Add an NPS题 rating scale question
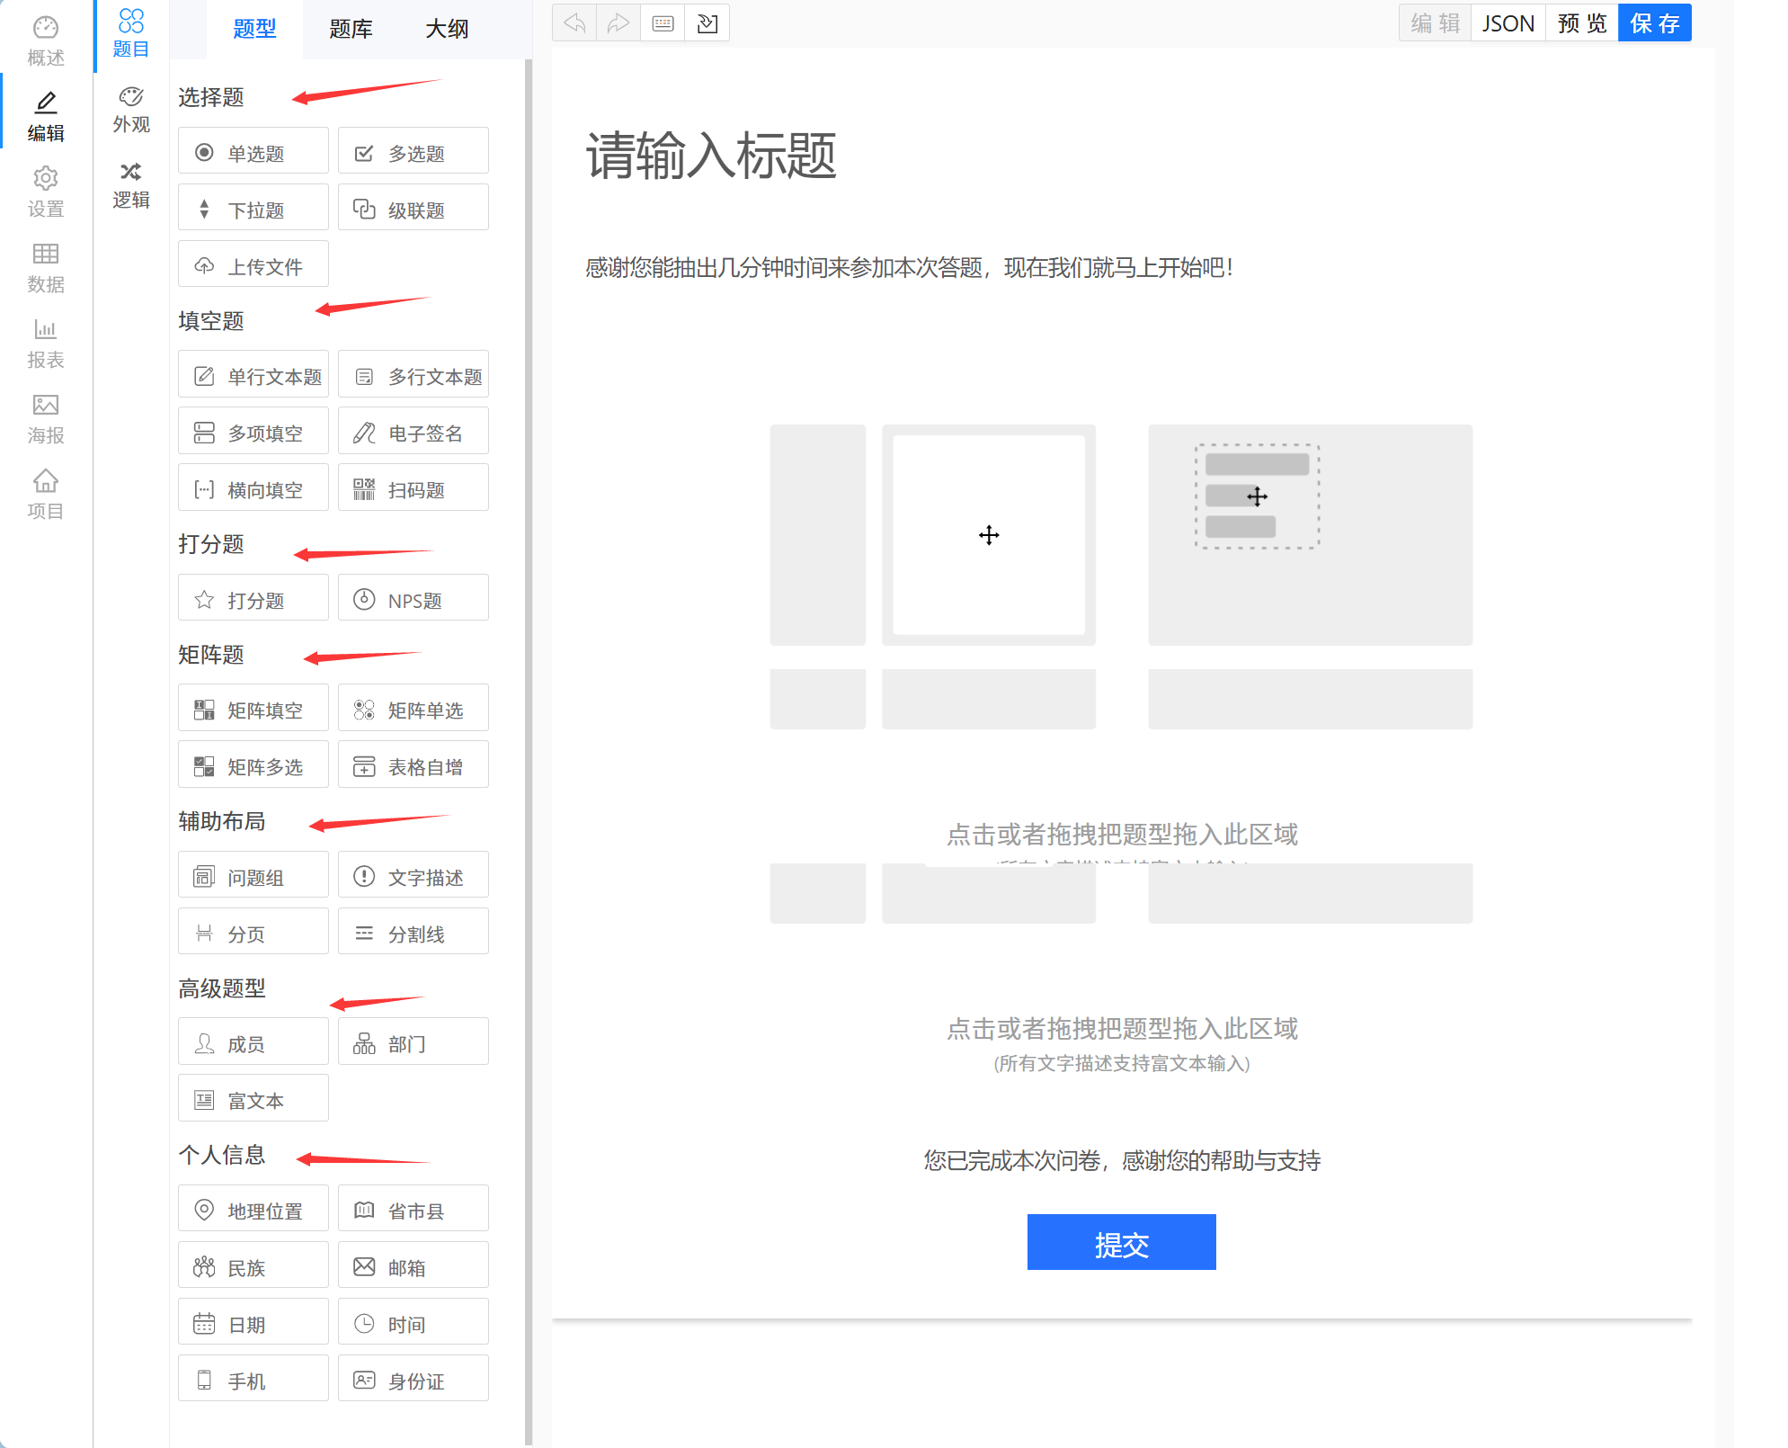Image resolution: width=1788 pixels, height=1448 pixels. 414,599
